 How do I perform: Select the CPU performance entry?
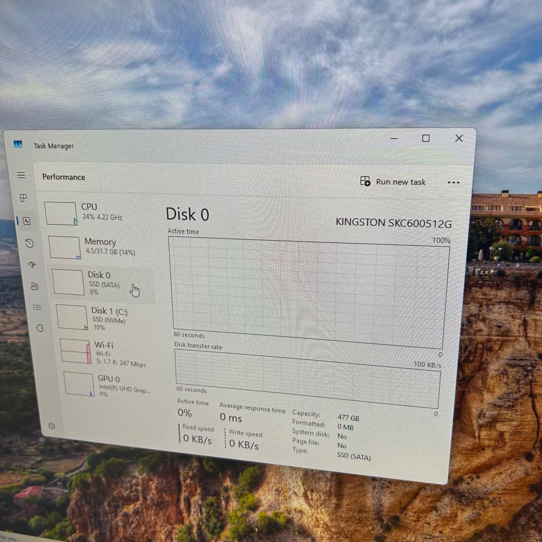[x=96, y=213]
